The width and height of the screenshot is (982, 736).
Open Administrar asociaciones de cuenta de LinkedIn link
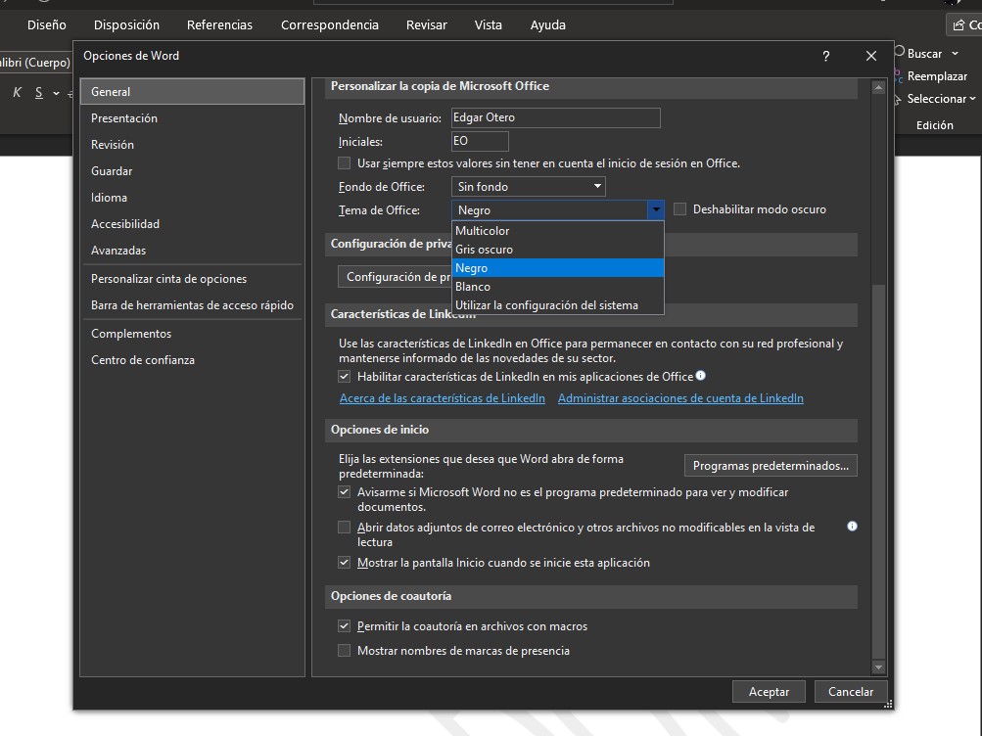click(680, 398)
